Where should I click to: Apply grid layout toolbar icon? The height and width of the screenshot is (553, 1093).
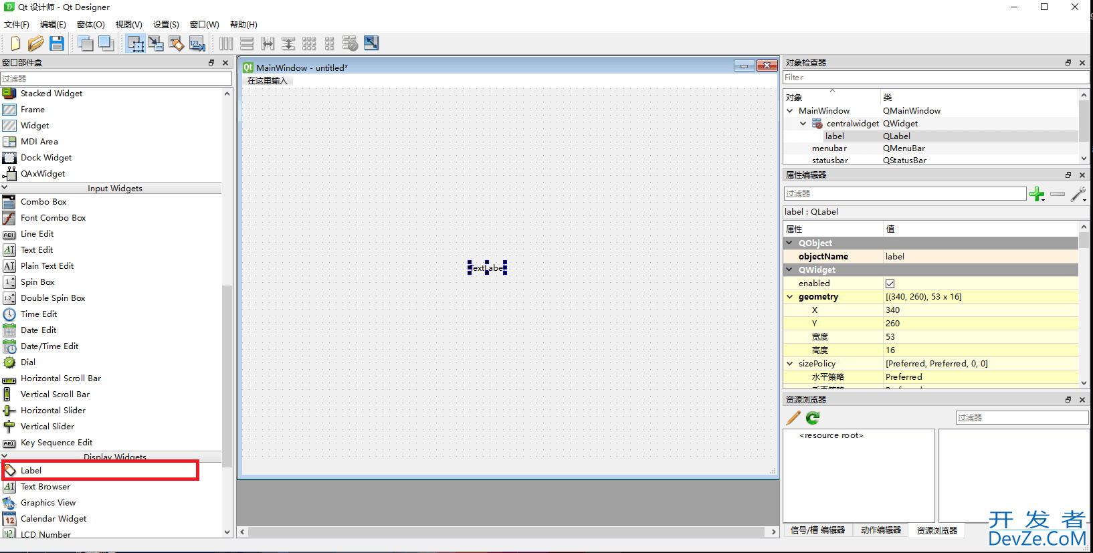(x=309, y=43)
